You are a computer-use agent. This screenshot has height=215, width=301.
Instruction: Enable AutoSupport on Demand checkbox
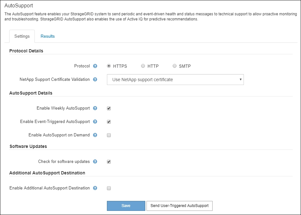109,135
